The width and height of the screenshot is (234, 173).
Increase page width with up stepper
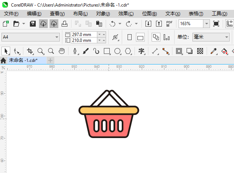click(104, 35)
